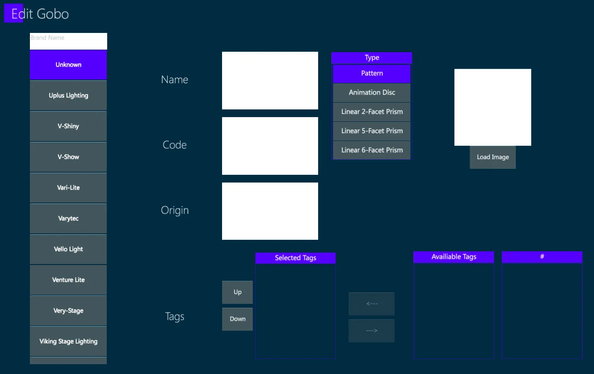Choose Uplus Lighting from brand list
The width and height of the screenshot is (594, 374).
[x=68, y=96]
